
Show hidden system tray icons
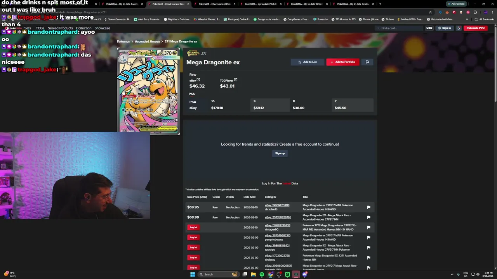pyautogui.click(x=452, y=274)
